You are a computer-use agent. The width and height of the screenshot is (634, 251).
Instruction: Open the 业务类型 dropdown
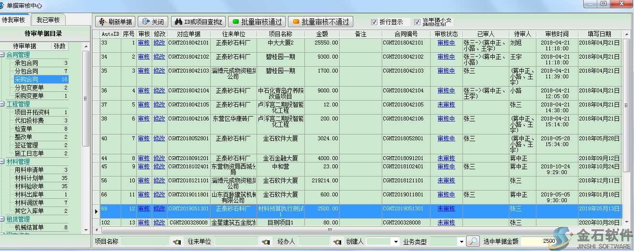461,241
